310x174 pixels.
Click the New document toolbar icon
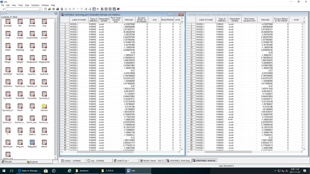click(x=45, y=9)
